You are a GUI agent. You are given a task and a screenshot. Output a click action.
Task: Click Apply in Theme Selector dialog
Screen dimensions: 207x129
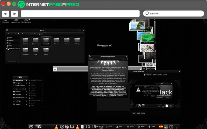pyautogui.click(x=138, y=113)
